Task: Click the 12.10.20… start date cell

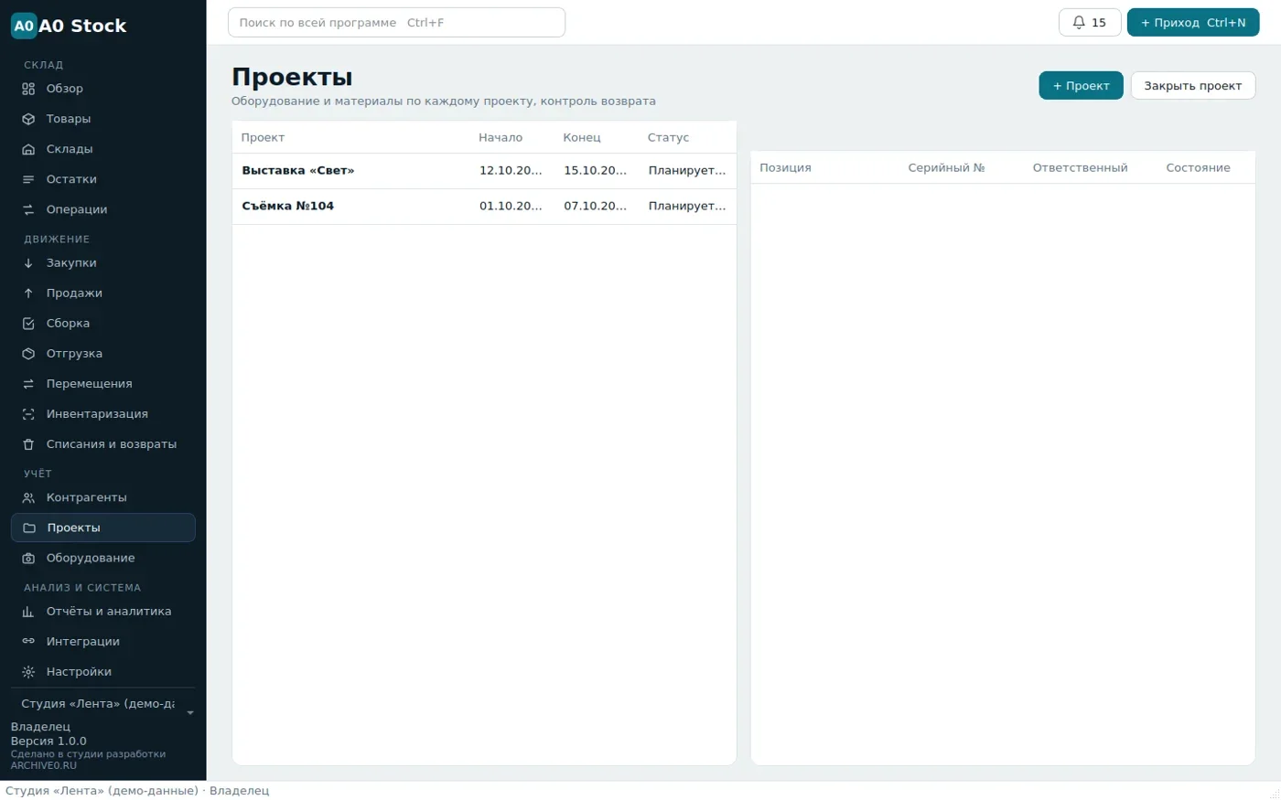Action: click(511, 171)
